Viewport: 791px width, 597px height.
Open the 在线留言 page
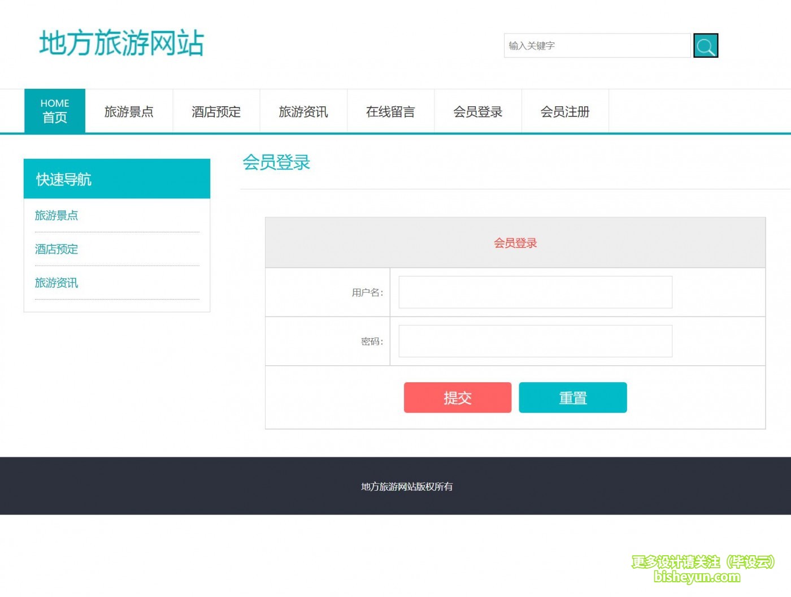[x=390, y=111]
